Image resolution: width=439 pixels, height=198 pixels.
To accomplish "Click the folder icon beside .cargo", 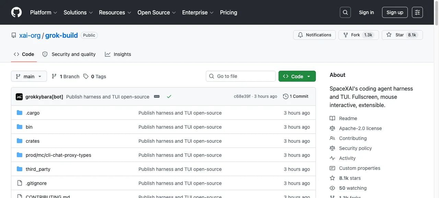I will [x=20, y=113].
